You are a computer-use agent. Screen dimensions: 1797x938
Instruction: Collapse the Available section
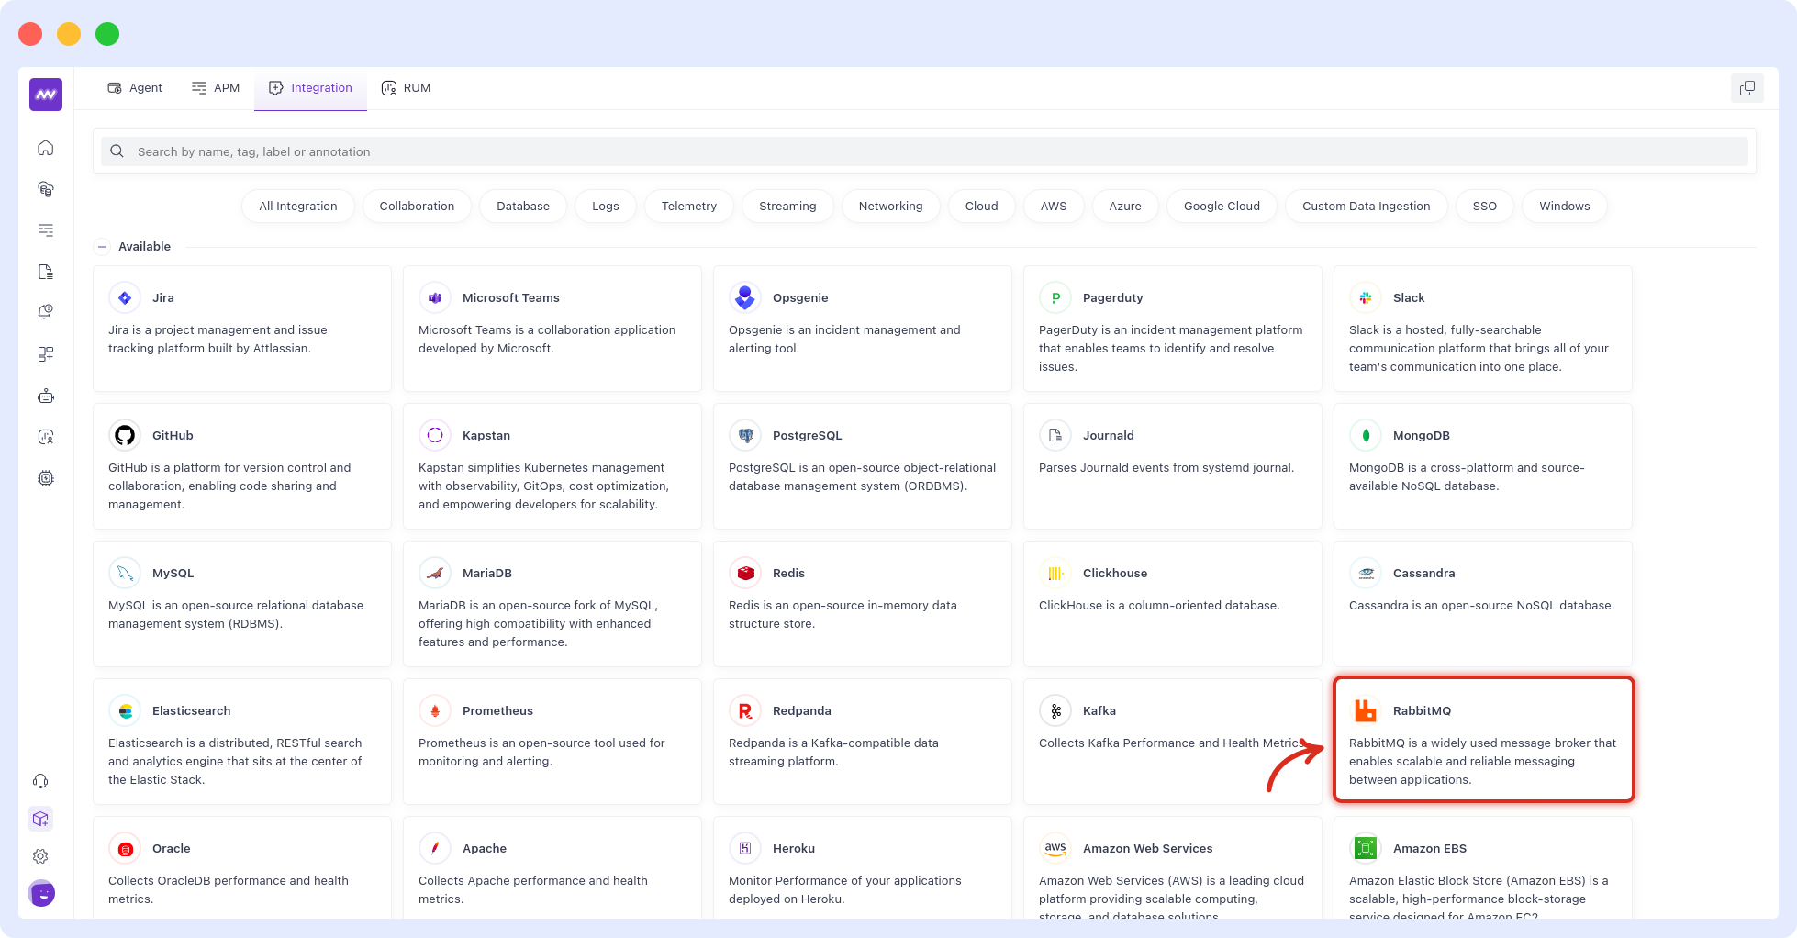point(103,247)
